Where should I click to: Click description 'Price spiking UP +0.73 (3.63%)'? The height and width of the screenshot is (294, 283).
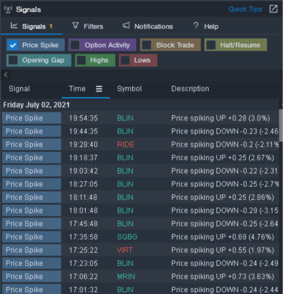point(223,277)
